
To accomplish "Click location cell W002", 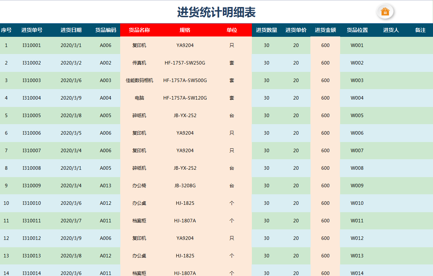I will pos(357,63).
